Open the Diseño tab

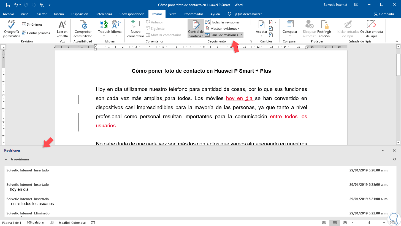[x=59, y=14]
